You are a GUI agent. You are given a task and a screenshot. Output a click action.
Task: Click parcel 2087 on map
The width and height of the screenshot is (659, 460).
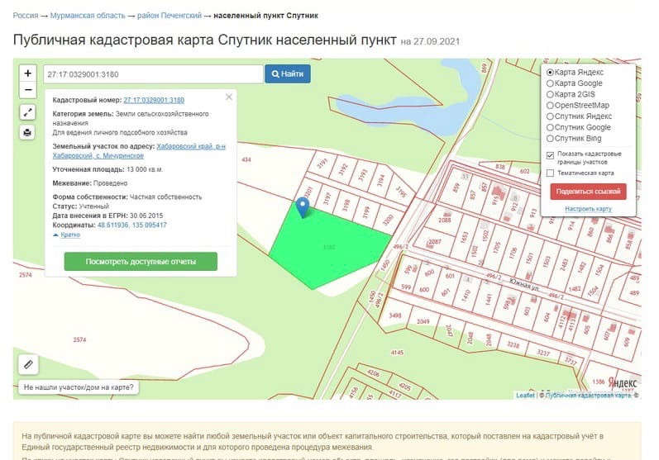pyautogui.click(x=435, y=242)
